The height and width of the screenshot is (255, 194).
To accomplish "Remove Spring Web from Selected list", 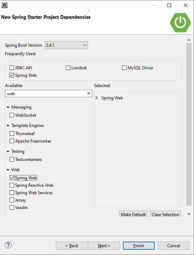I will pos(96,98).
